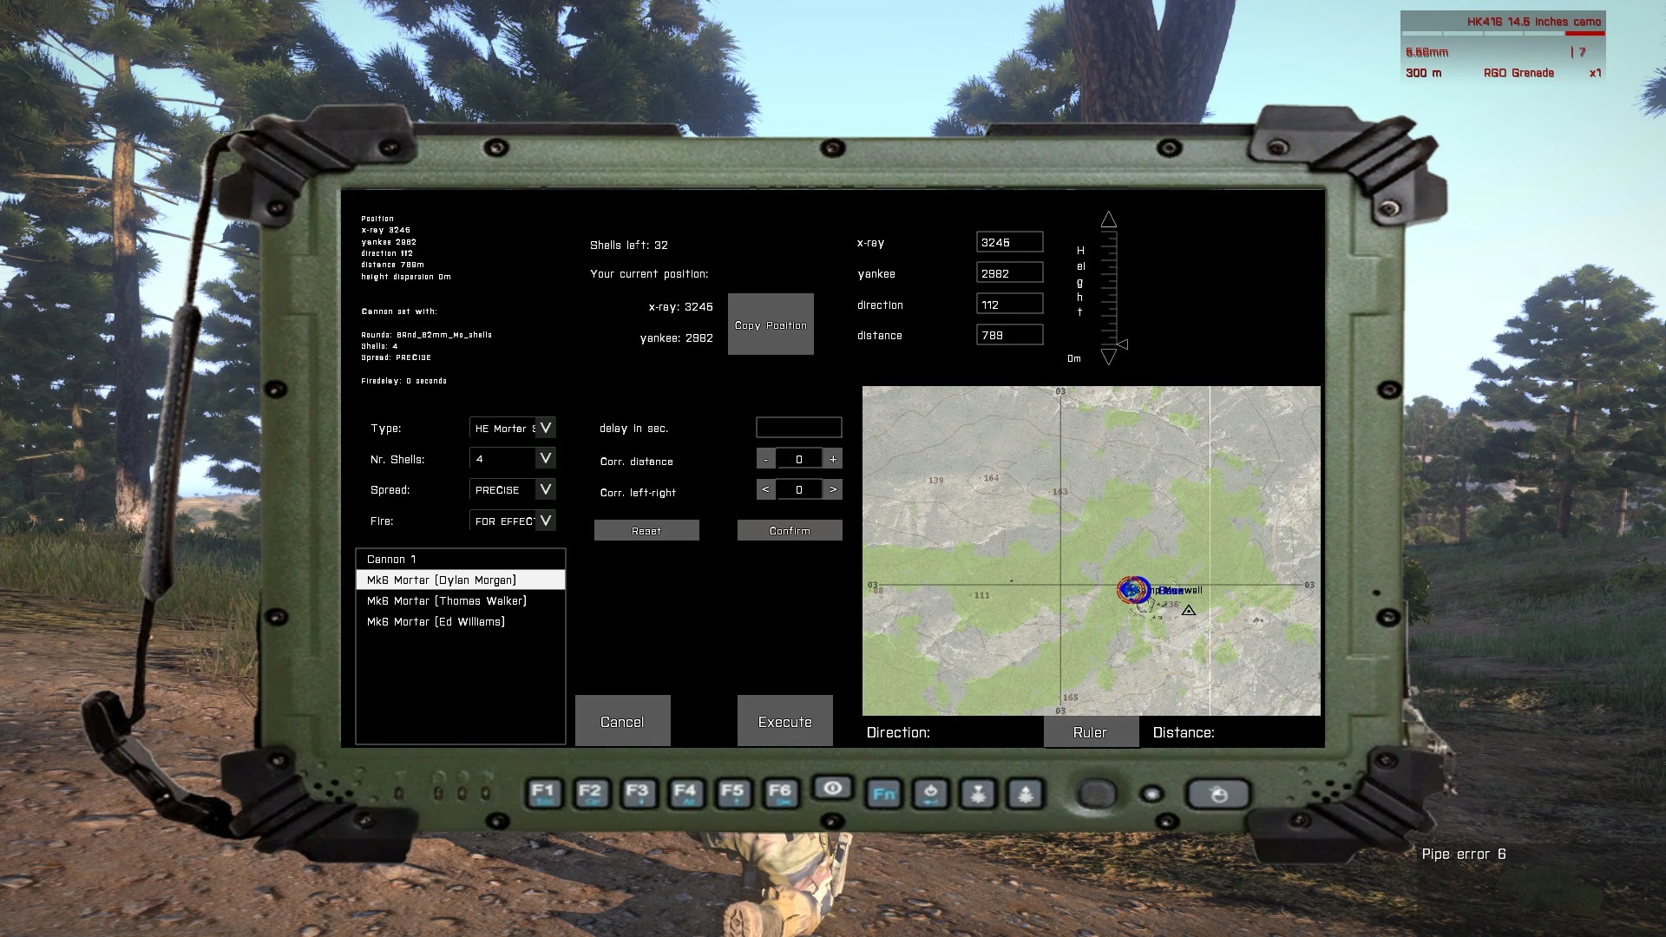
Task: Click the Height scale up arrow
Action: coord(1109,219)
